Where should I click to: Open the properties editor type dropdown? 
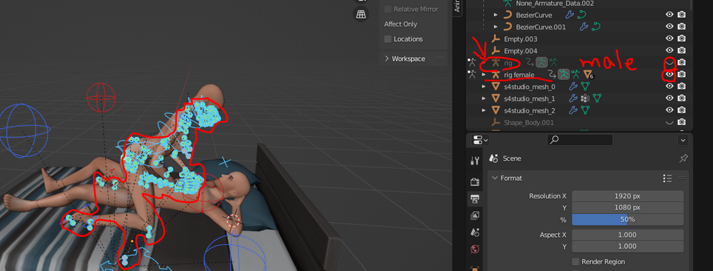tap(480, 140)
